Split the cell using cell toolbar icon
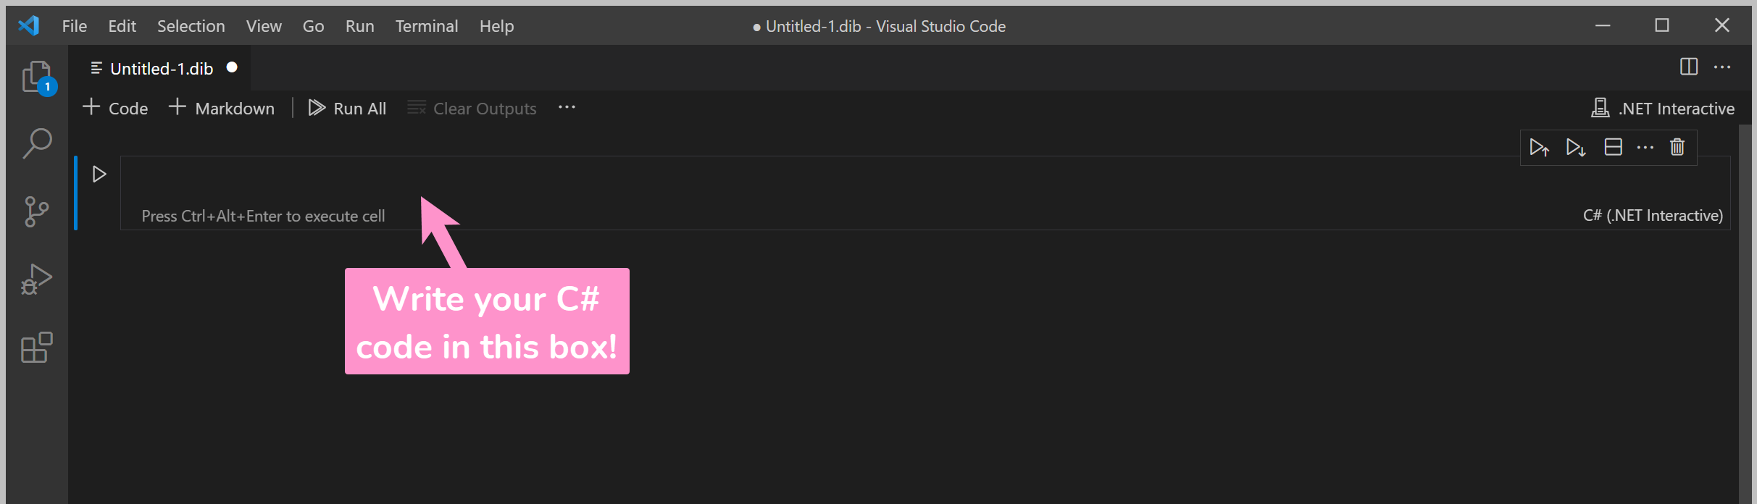This screenshot has height=504, width=1757. [1613, 148]
